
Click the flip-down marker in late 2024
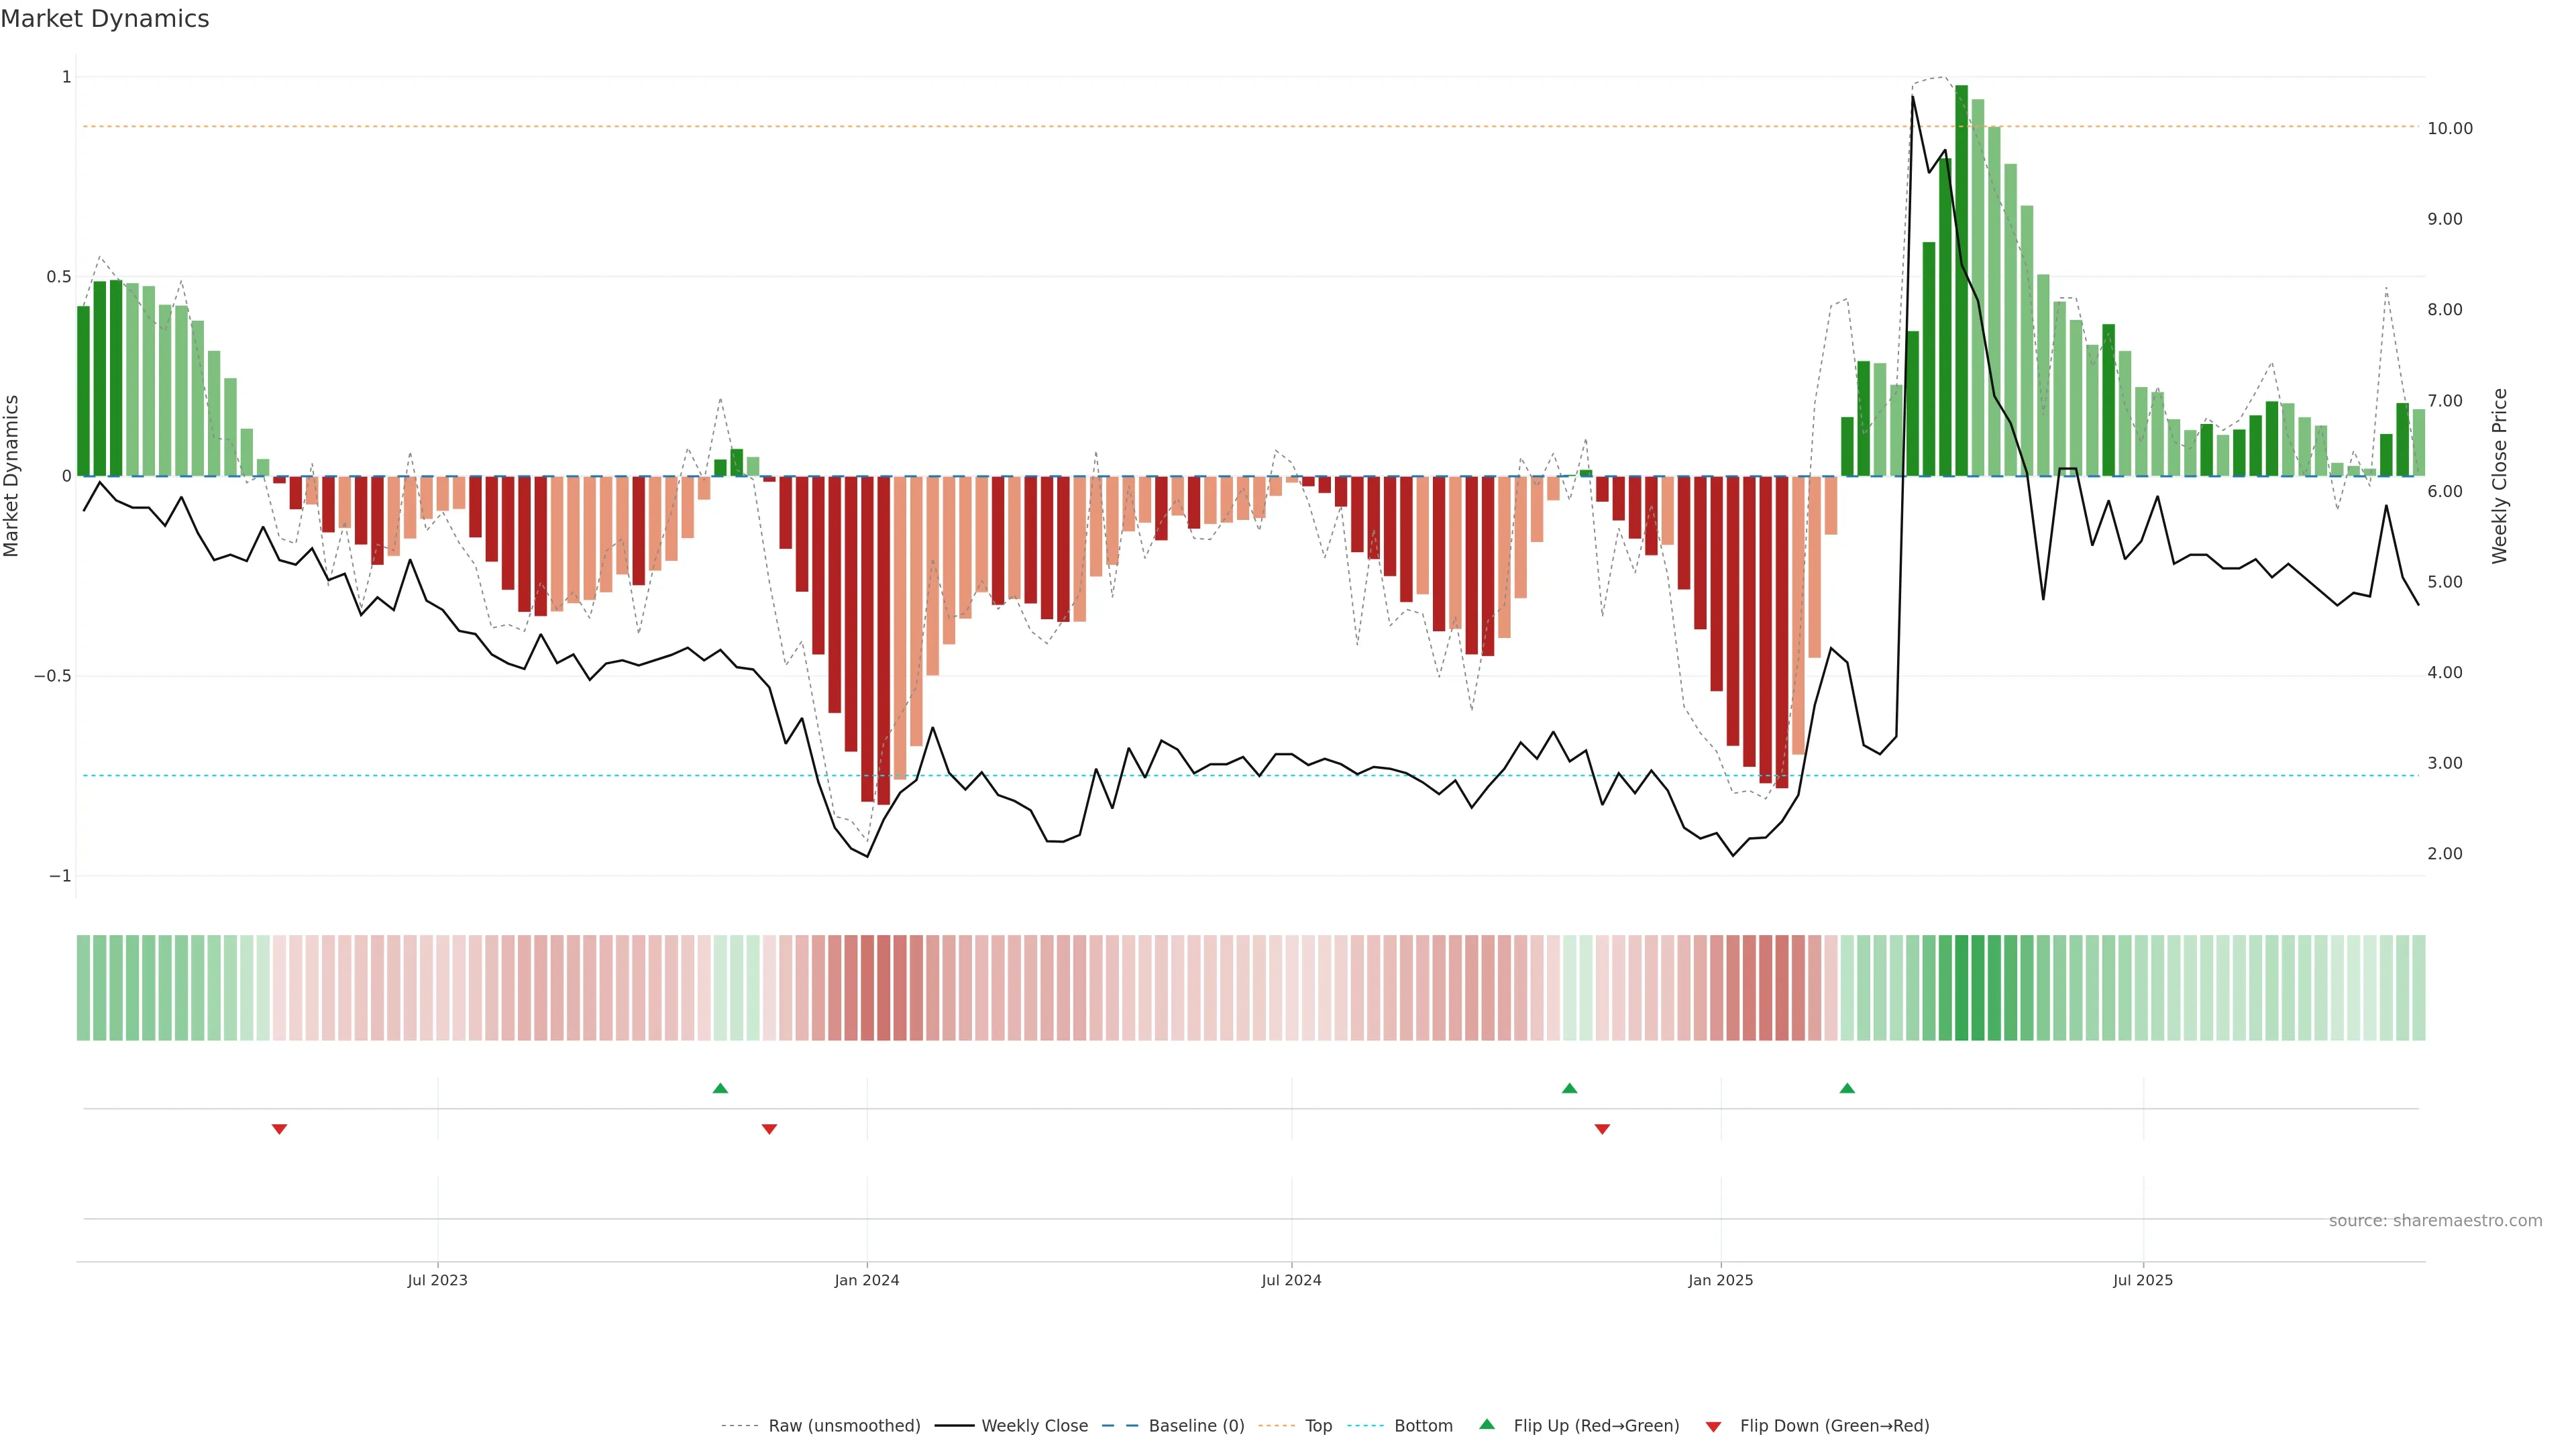[1602, 1129]
